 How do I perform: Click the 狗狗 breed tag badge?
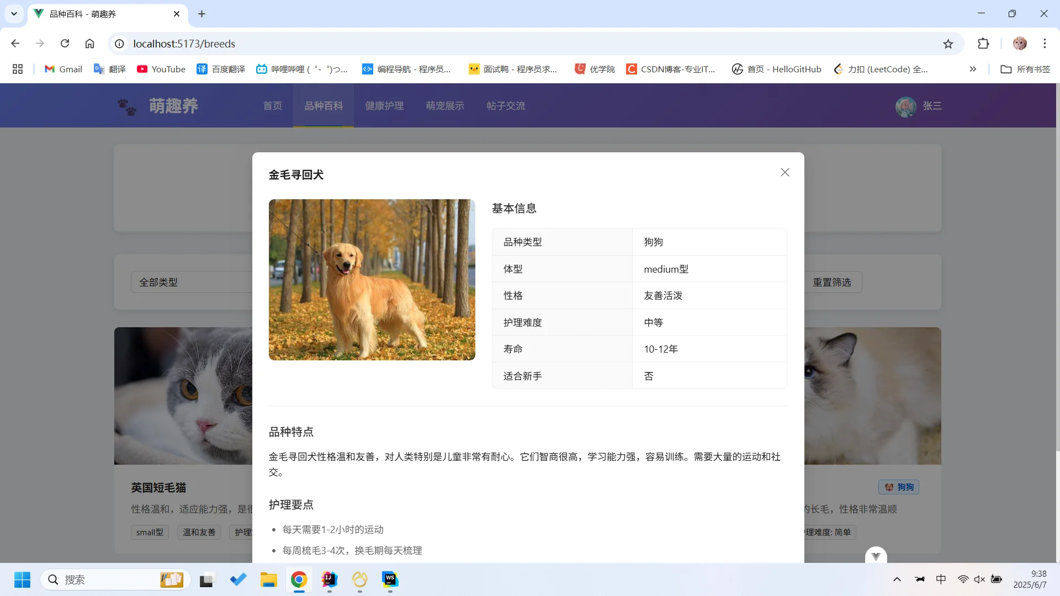(x=898, y=487)
